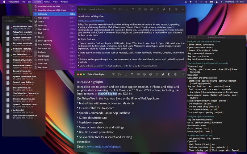The image size is (247, 154).
Task: Expand overflow chevrons in Introduction window toolbar
Action: pos(183,9)
